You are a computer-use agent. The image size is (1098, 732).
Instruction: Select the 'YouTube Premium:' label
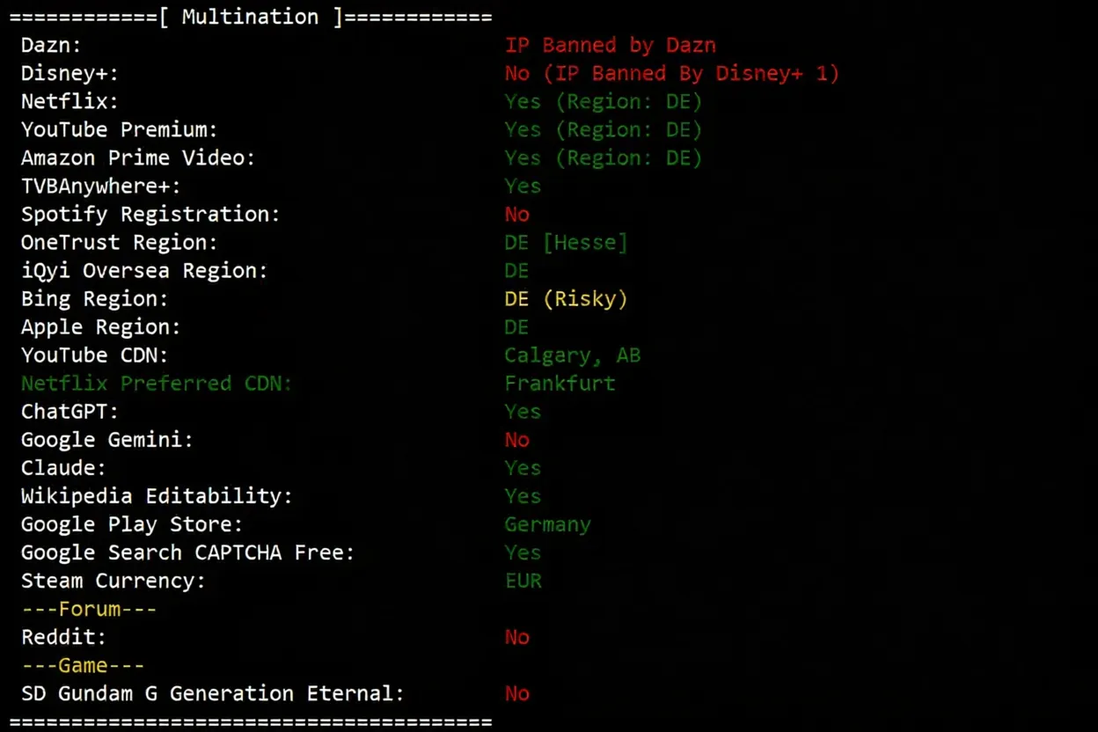point(120,129)
